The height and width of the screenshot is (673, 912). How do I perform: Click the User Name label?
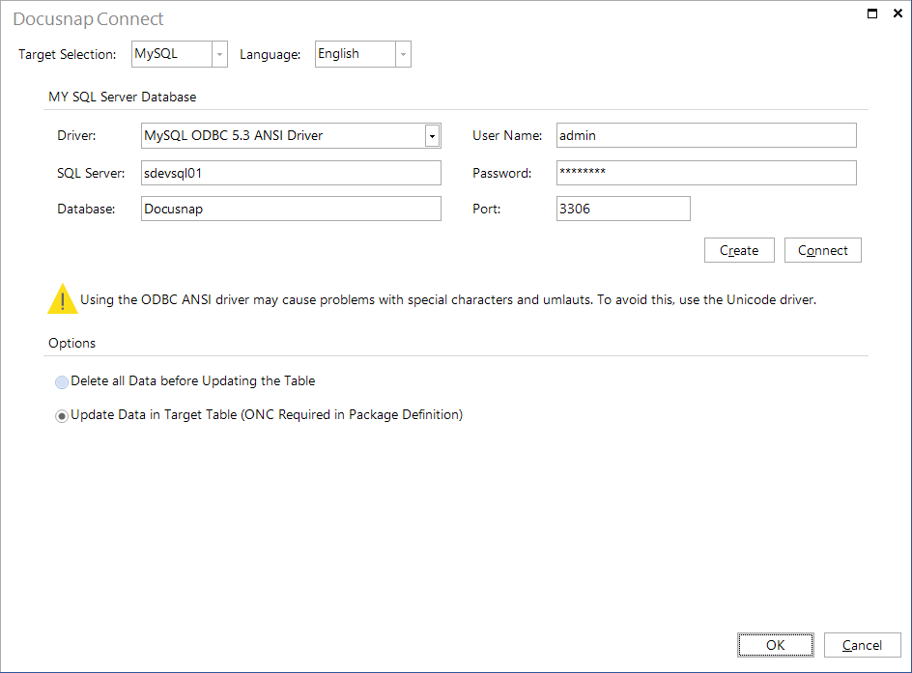(x=507, y=135)
